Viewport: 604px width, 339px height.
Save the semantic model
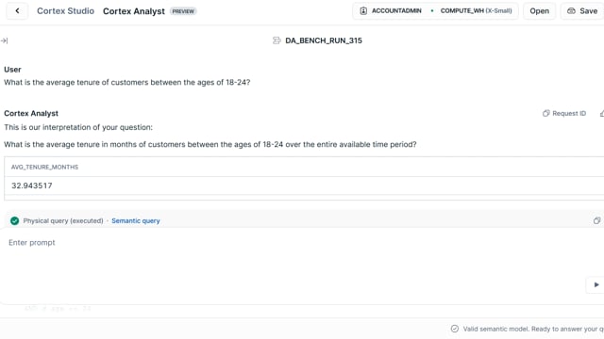point(582,11)
